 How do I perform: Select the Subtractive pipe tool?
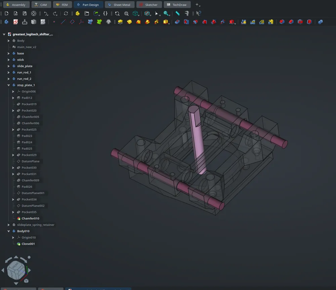tap(214, 22)
